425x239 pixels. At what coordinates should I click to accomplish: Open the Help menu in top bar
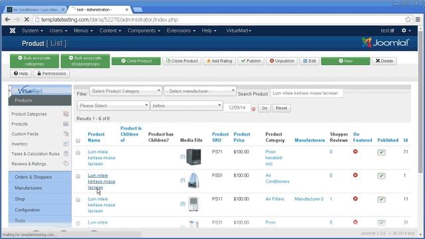pyautogui.click(x=209, y=31)
